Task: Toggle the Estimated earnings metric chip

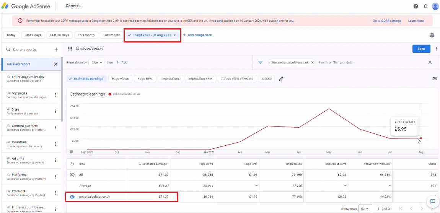Action: 86,79
